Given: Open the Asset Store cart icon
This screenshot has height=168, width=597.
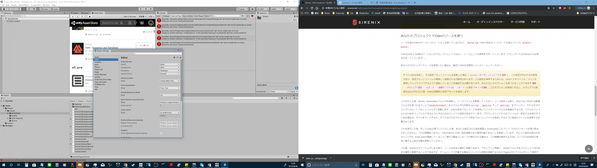Looking at the screenshot, I should (x=141, y=23).
